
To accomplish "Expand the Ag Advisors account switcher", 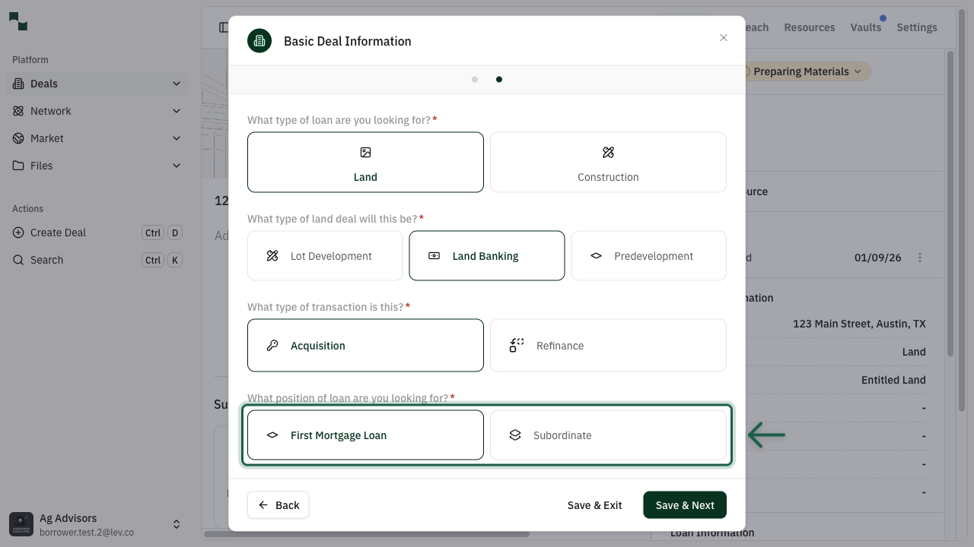I will coord(177,523).
